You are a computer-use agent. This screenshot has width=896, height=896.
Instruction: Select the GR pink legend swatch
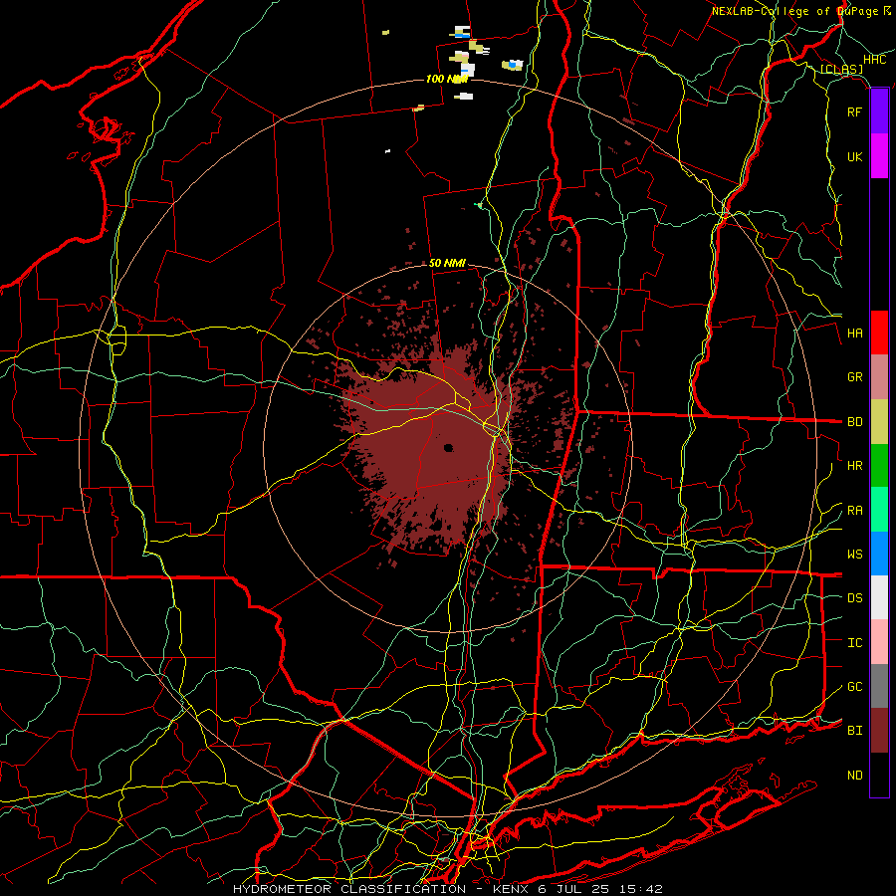[879, 376]
